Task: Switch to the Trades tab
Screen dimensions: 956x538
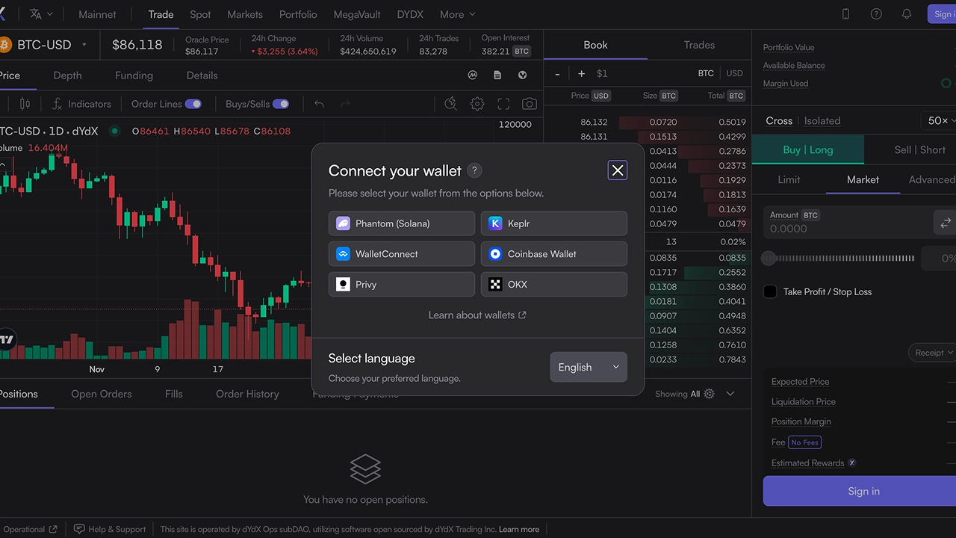Action: [699, 45]
